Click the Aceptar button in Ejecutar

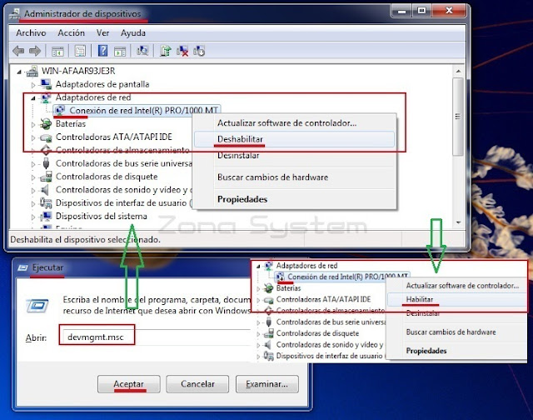tap(128, 384)
